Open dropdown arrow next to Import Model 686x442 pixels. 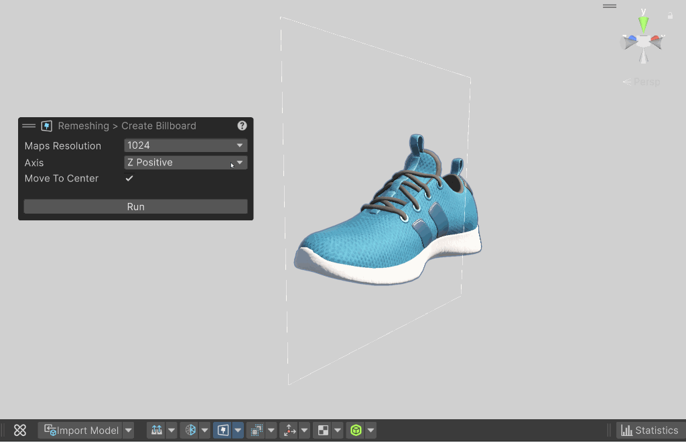(129, 430)
